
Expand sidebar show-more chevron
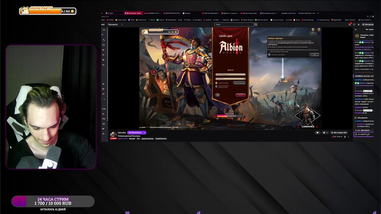(104, 99)
